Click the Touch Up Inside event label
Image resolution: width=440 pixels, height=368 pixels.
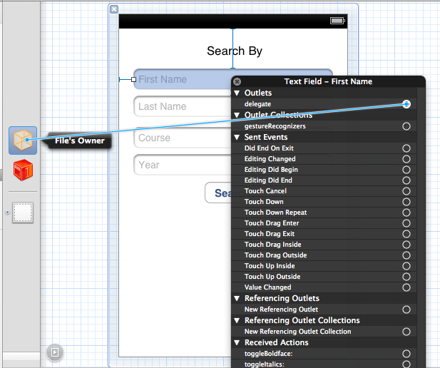point(270,266)
